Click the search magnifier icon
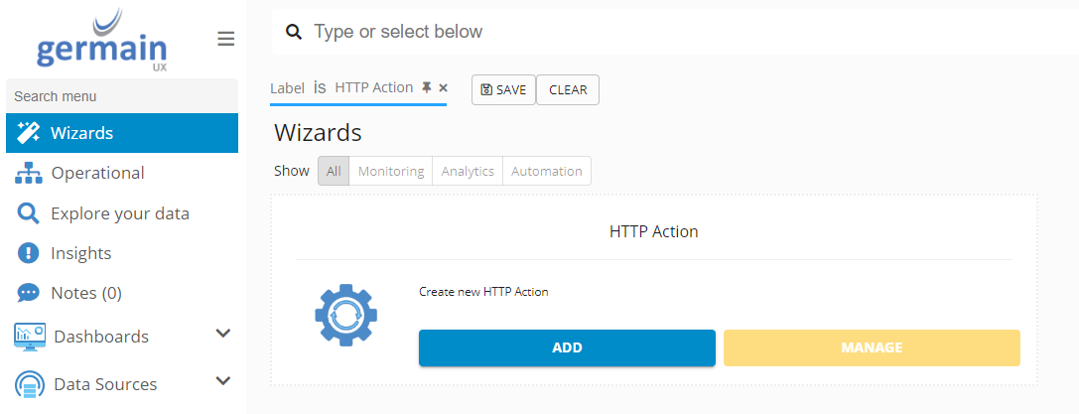Viewport: 1079px width, 414px height. point(294,32)
